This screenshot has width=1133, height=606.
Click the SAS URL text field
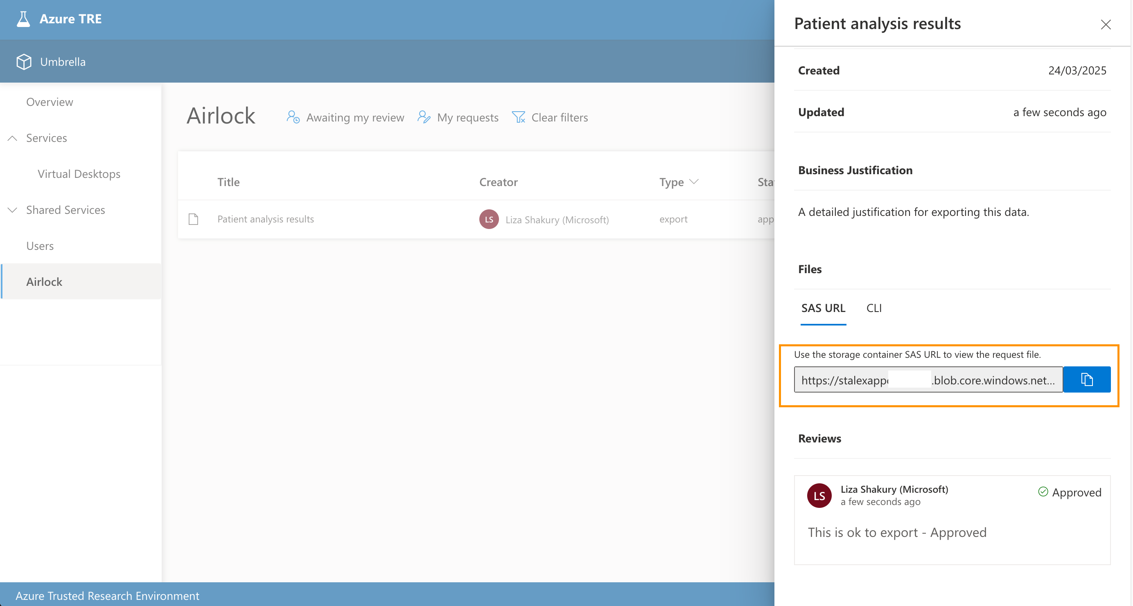pyautogui.click(x=928, y=380)
